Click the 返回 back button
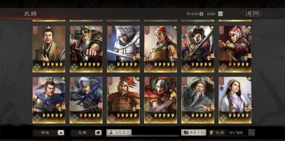Image resolution: width=285 pixels, height=141 pixels. coord(252,14)
